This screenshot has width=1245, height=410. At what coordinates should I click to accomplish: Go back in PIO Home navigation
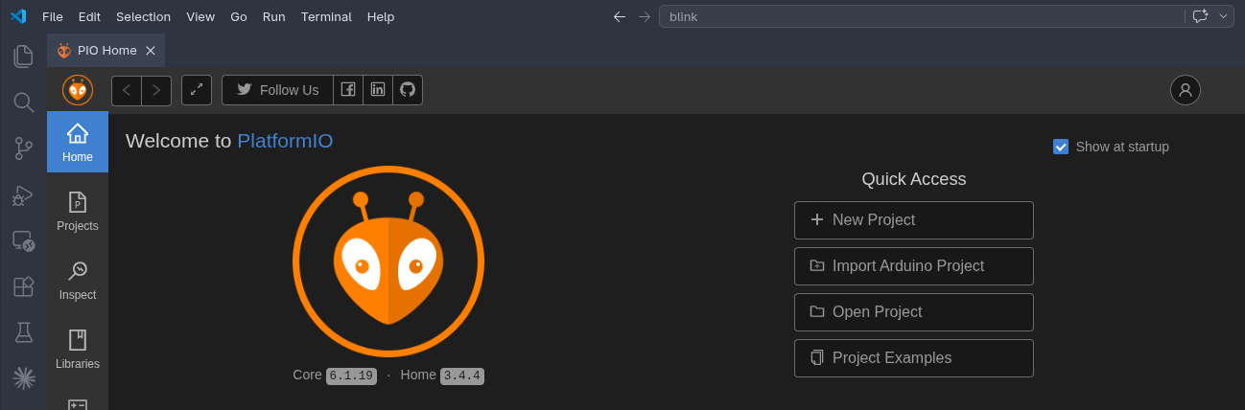pos(127,90)
